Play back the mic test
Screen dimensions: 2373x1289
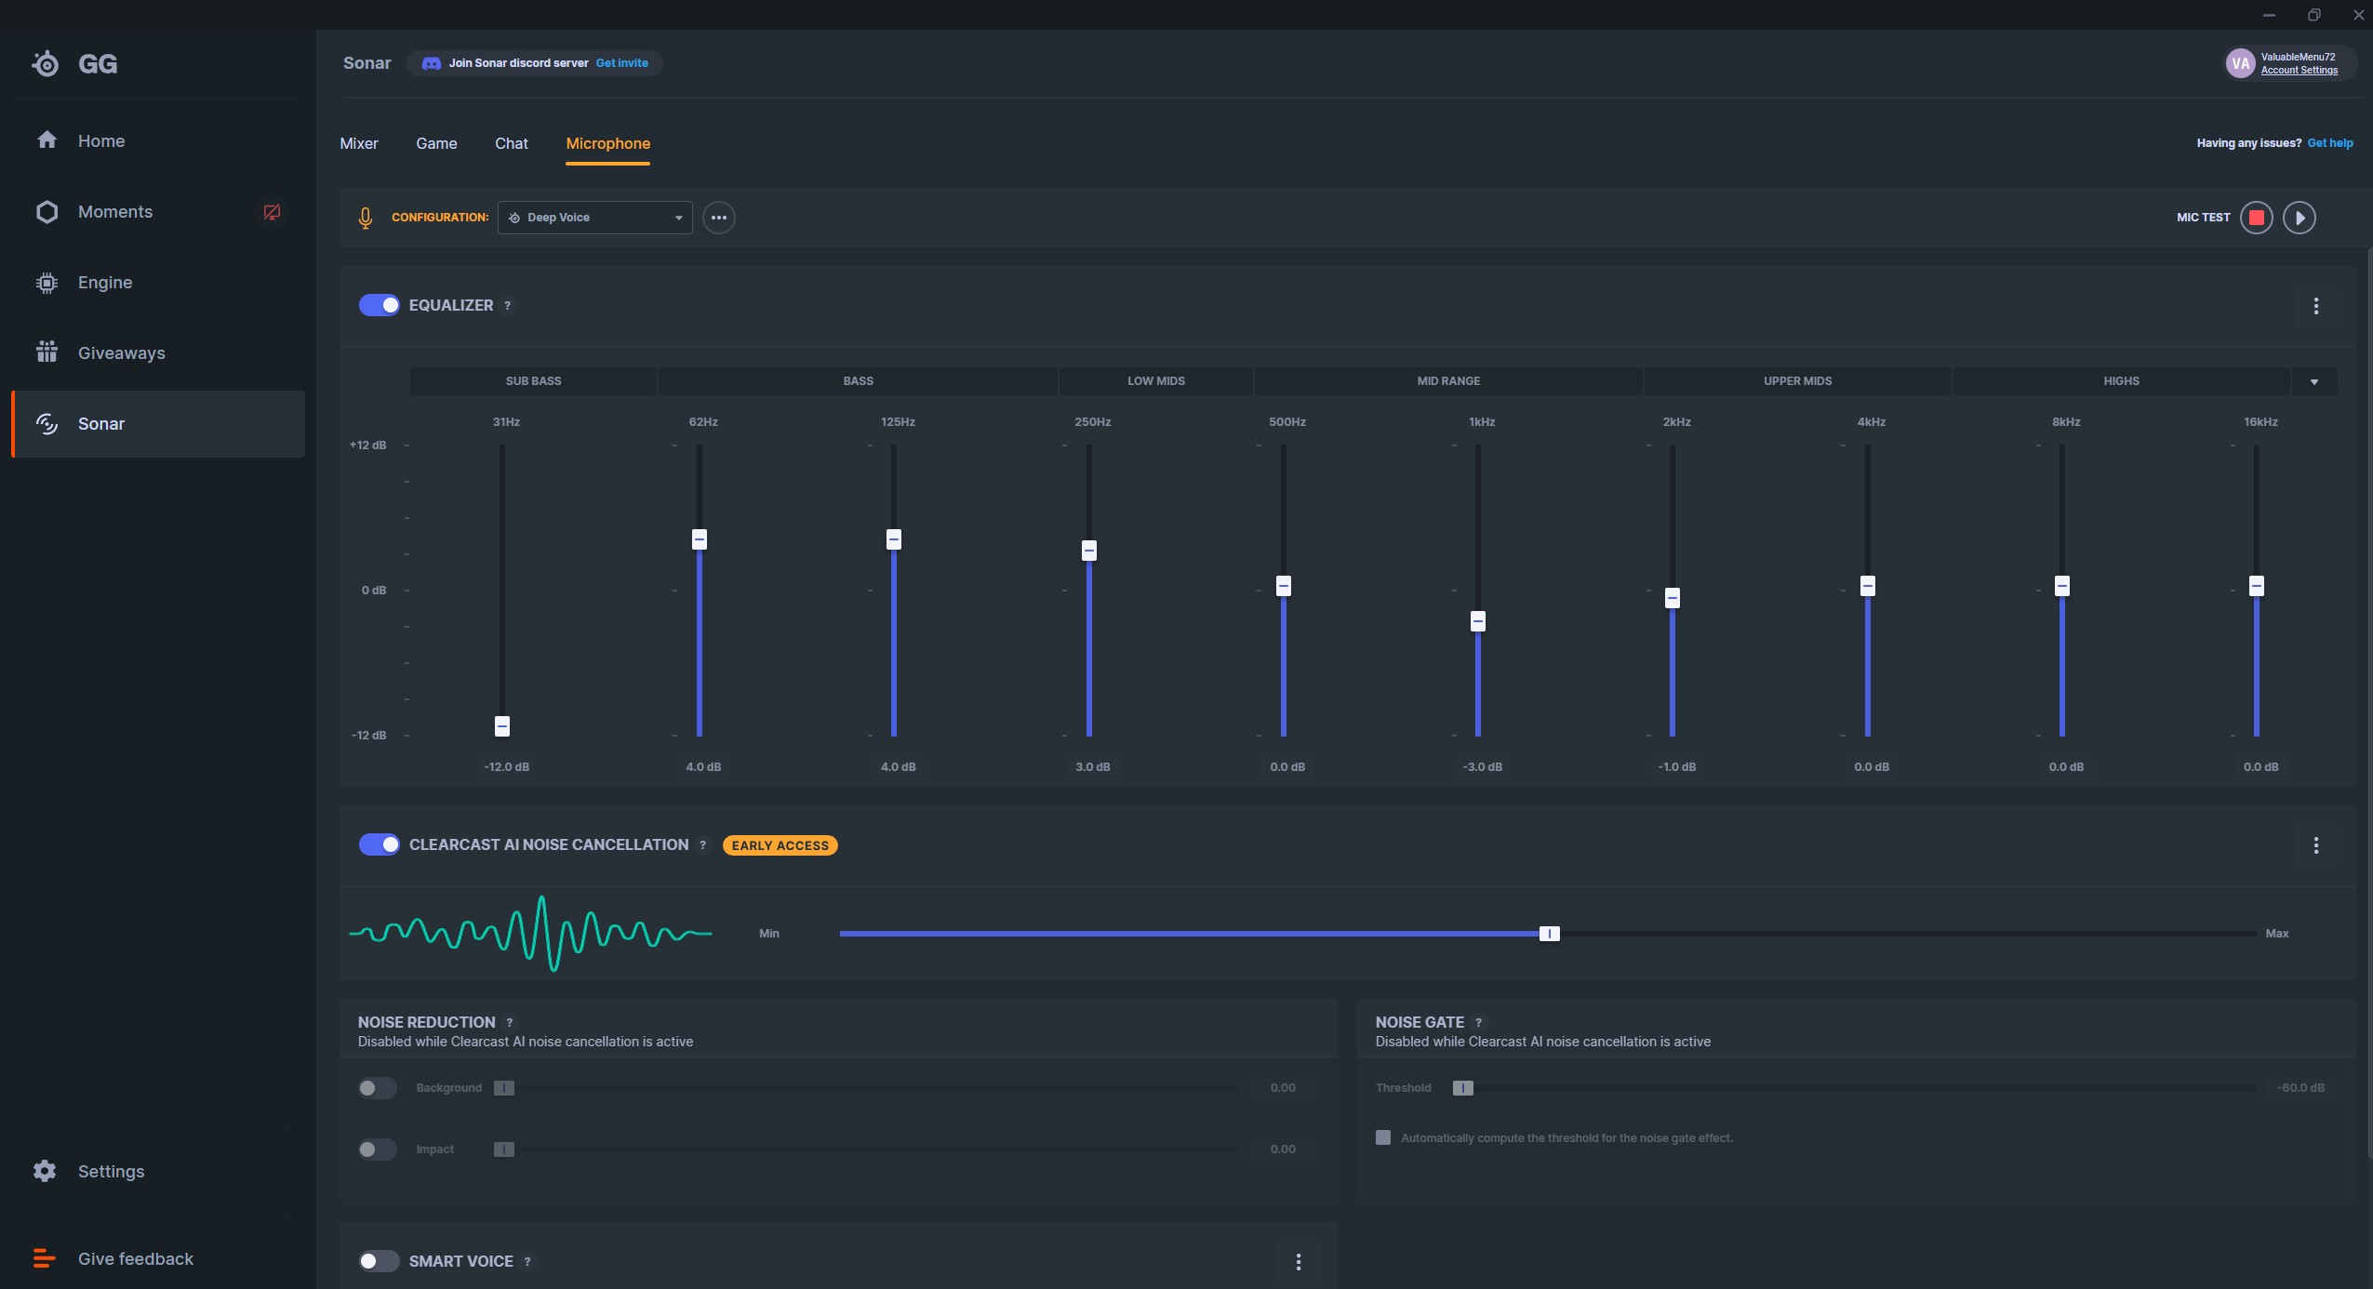point(2300,218)
